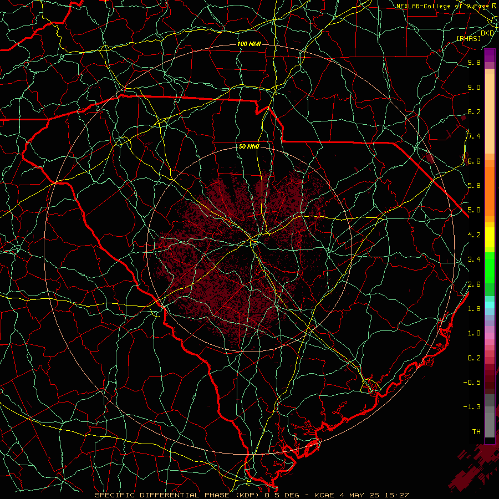Image resolution: width=499 pixels, height=499 pixels.
Task: Pick the purple segment atop the color bar
Action: tap(490, 55)
